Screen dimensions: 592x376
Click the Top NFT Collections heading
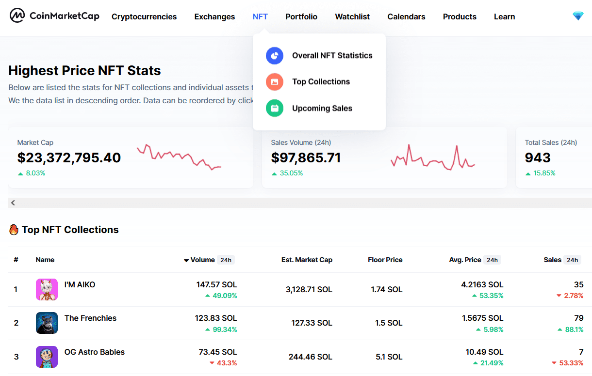(70, 230)
